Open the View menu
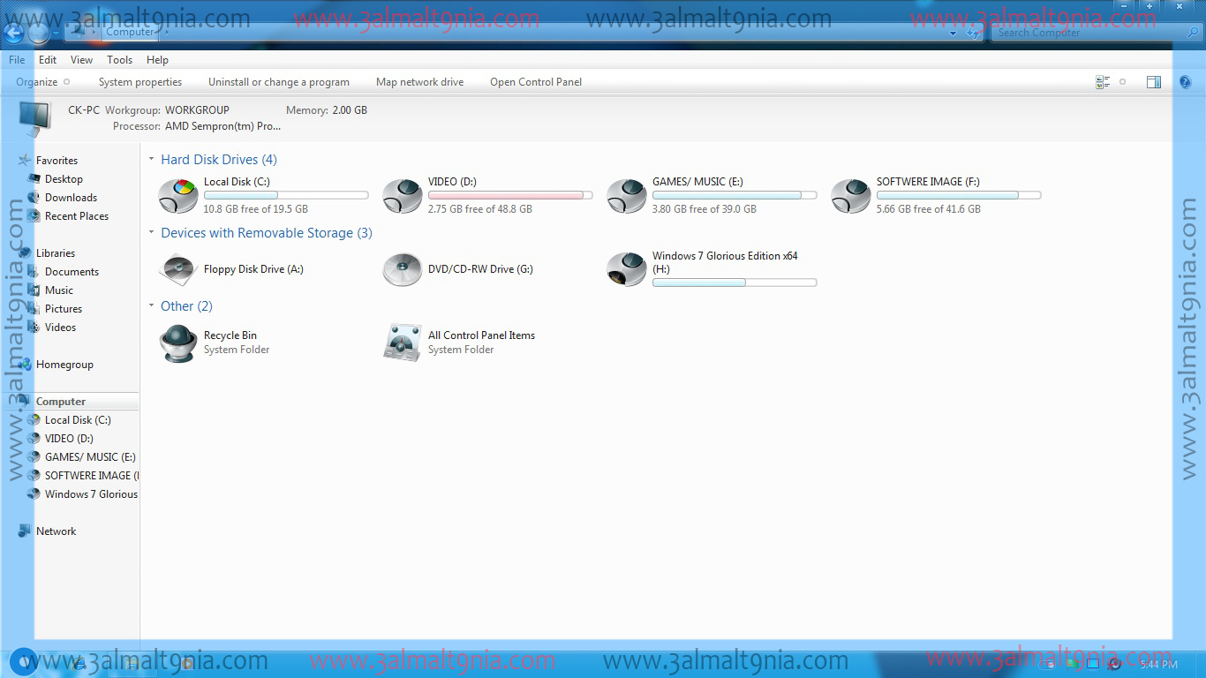 [81, 60]
